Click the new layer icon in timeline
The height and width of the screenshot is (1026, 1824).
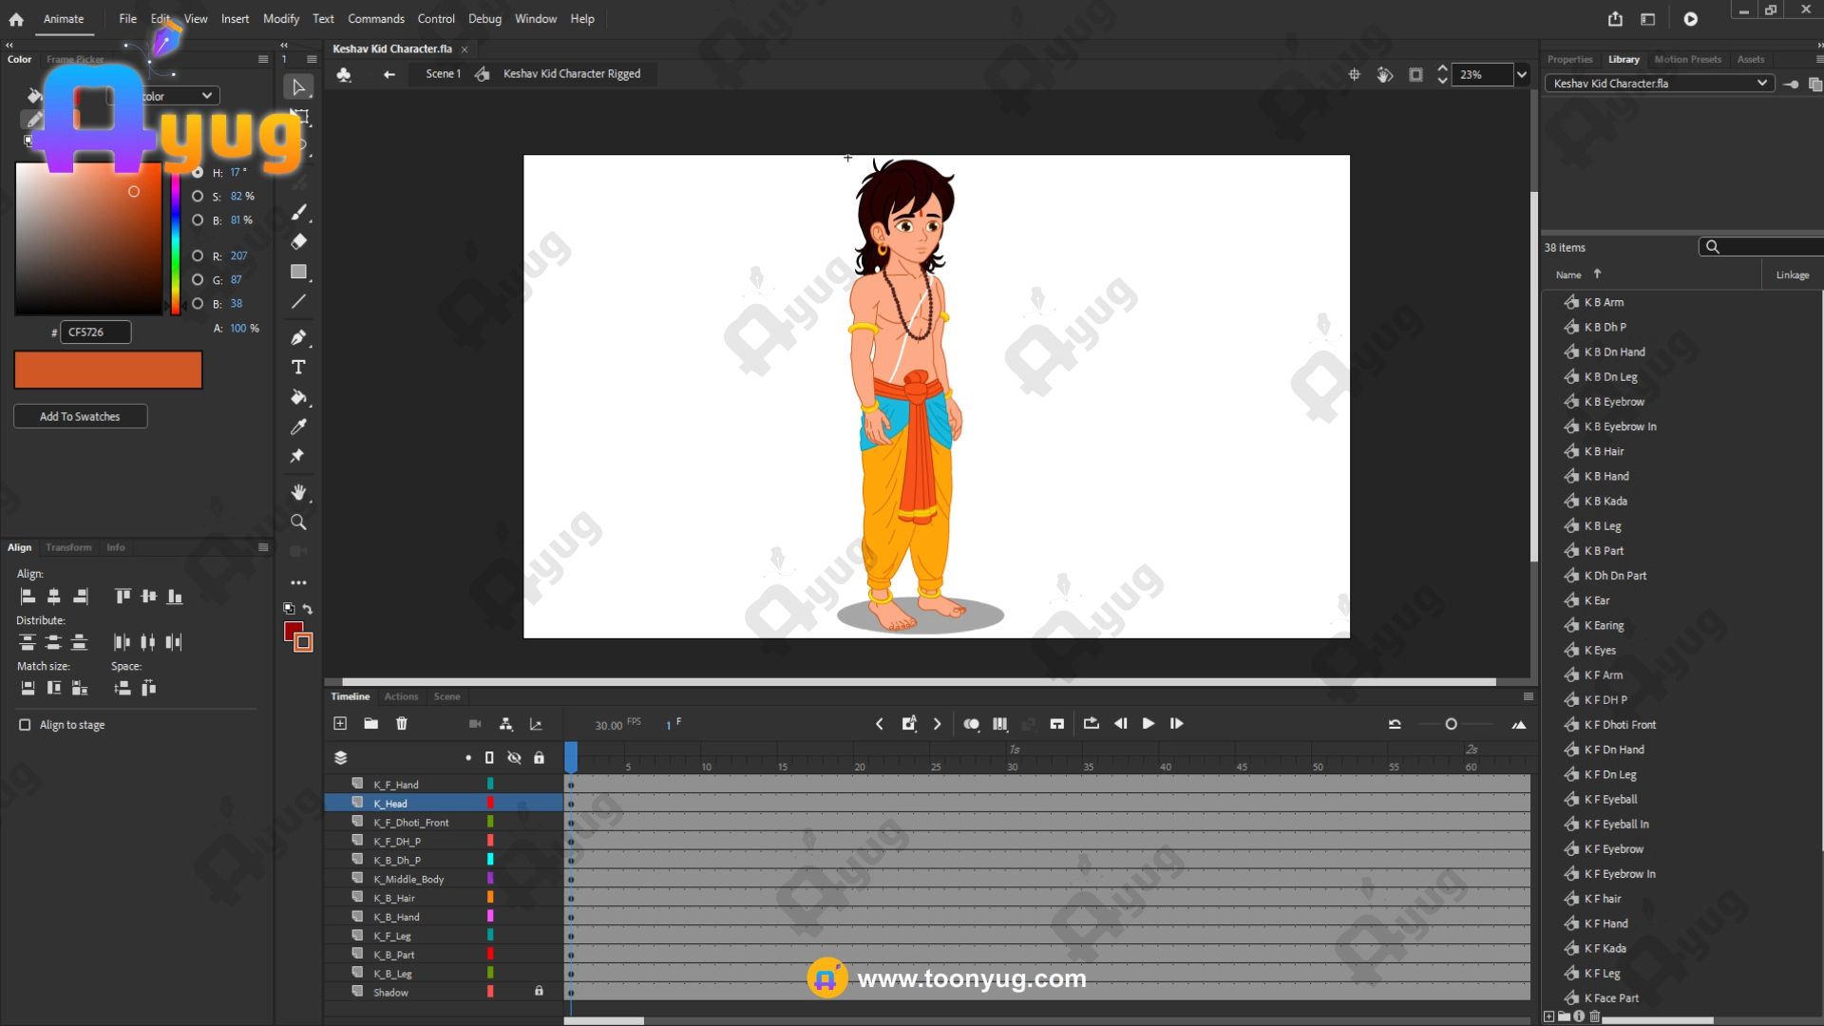340,724
